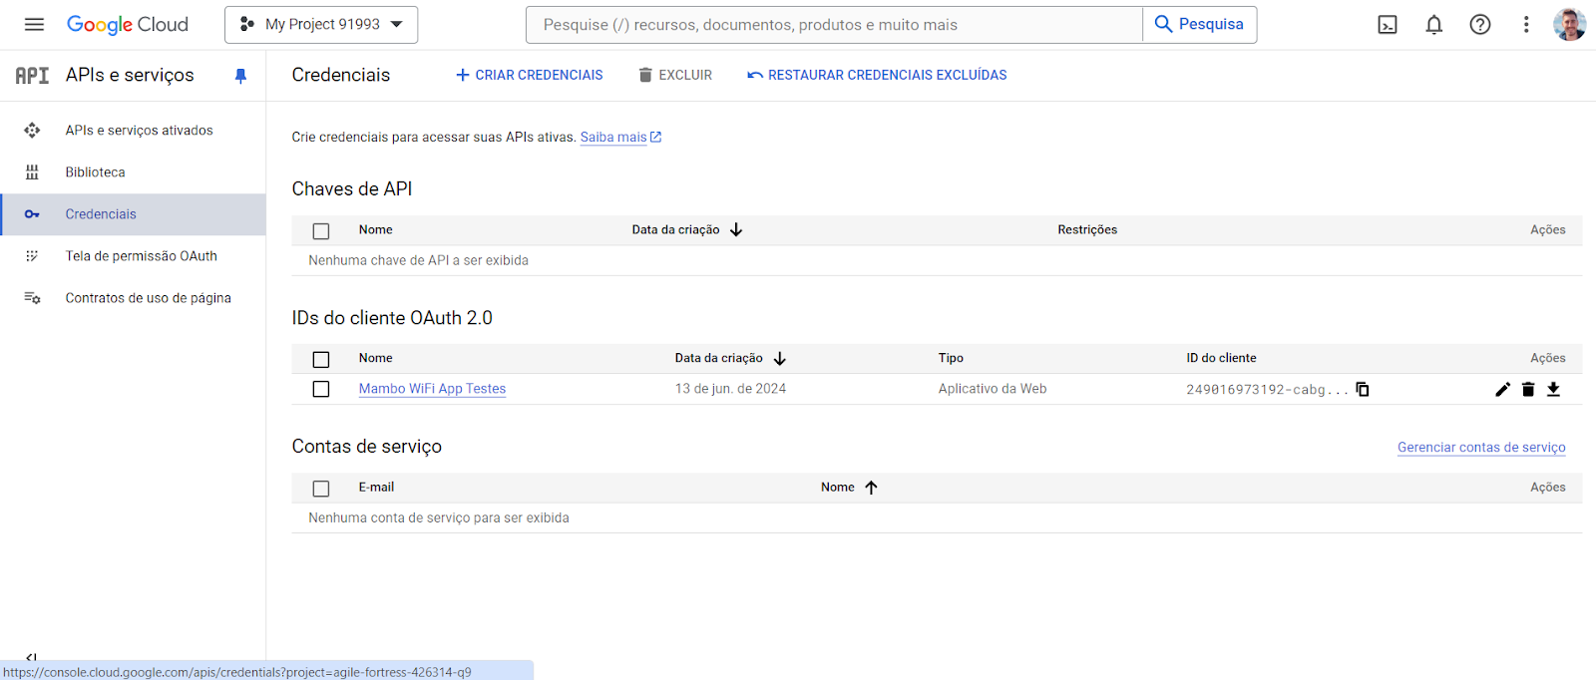Screen dimensions: 1596x680
Task: Click the Restrições column header
Action: coord(1087,230)
